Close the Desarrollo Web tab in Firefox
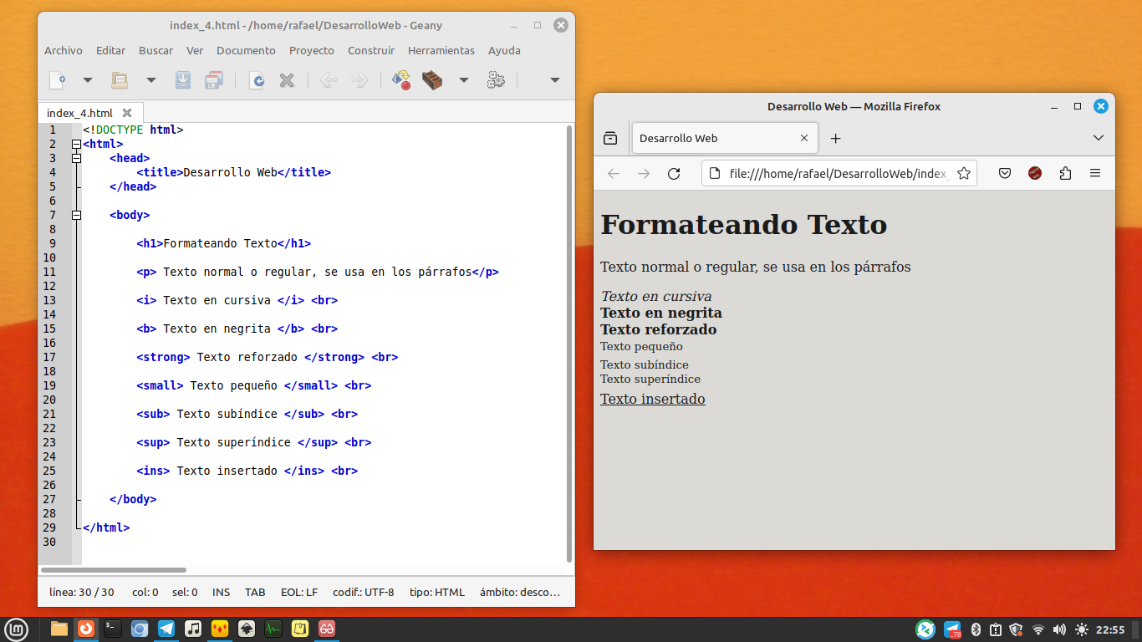 point(804,138)
